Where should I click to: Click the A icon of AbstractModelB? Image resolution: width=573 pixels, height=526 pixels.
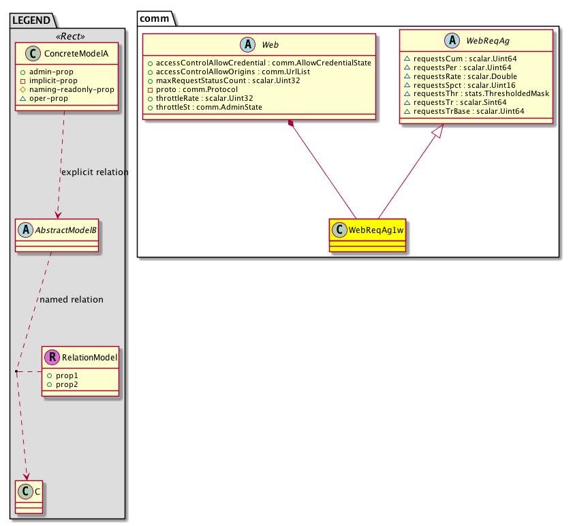click(27, 230)
